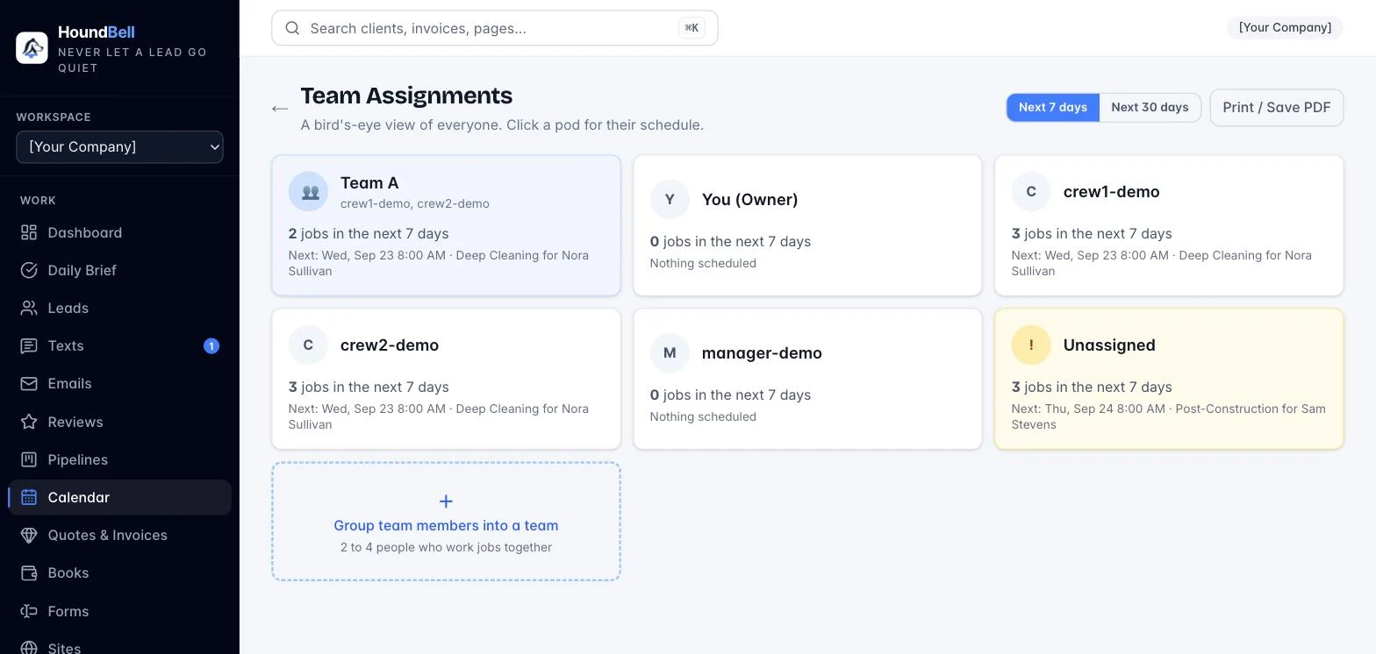The width and height of the screenshot is (1376, 654).
Task: Open the You (Owner) pod card
Action: pyautogui.click(x=807, y=225)
